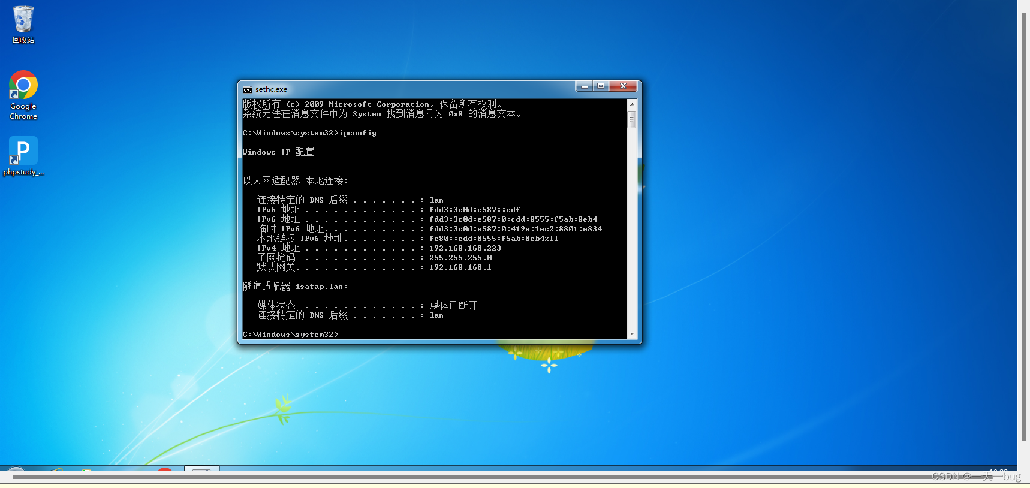Click the subnet mask value 255.255.255.0

[x=460, y=258]
